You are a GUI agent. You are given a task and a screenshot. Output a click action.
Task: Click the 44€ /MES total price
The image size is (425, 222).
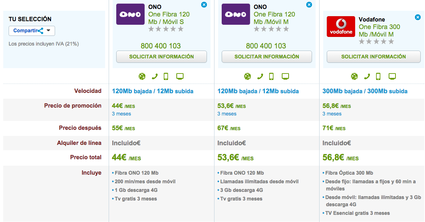pyautogui.click(x=126, y=157)
